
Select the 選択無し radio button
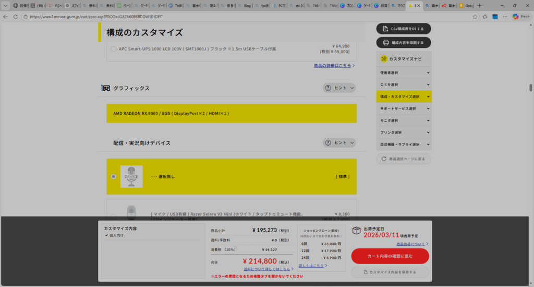click(113, 177)
